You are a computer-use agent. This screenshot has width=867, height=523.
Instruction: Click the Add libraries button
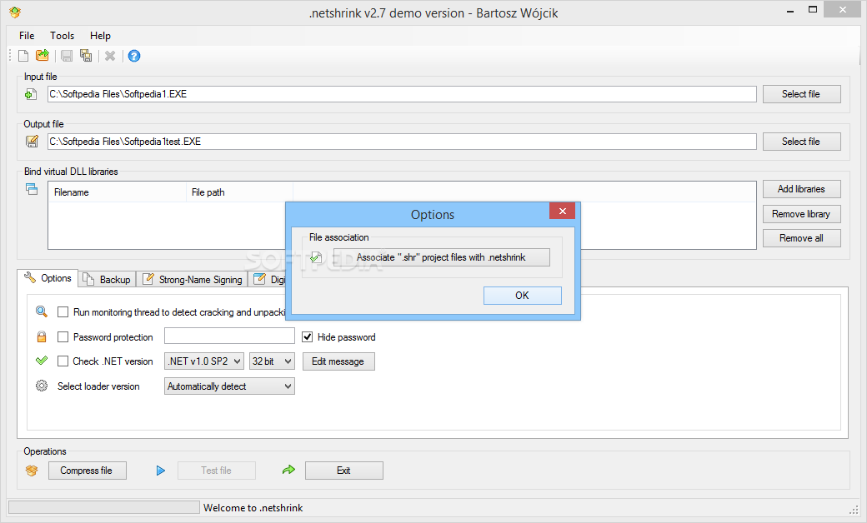(x=801, y=189)
